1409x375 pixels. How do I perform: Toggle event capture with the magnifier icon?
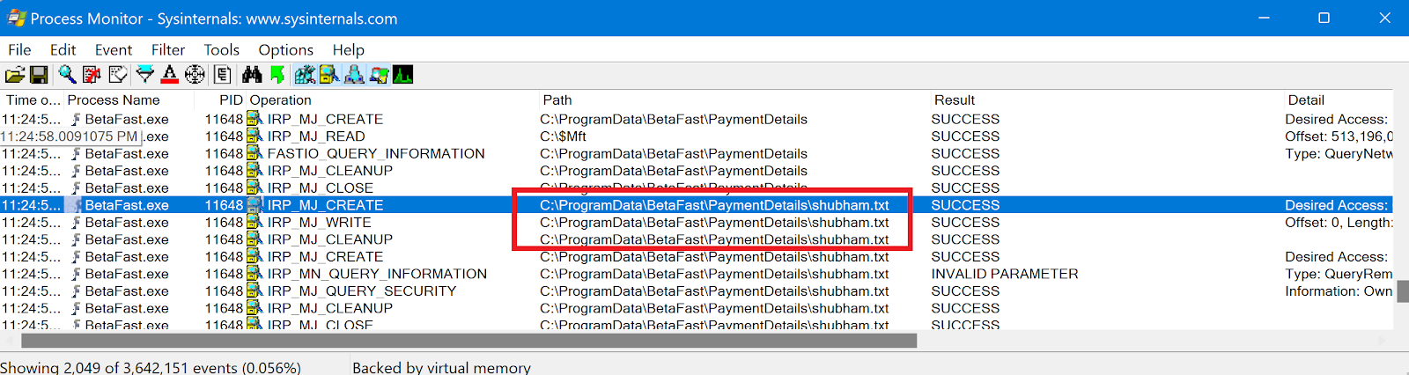67,75
